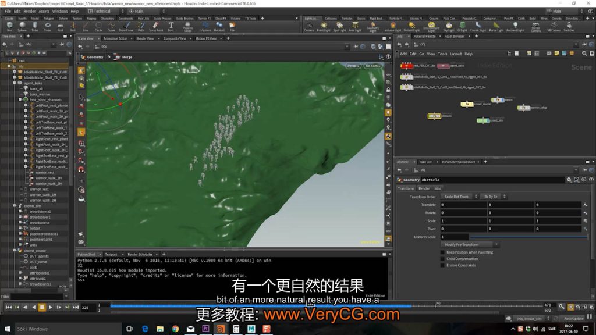Add a Point Light
Viewport: 596px width, 335px height.
click(x=324, y=27)
